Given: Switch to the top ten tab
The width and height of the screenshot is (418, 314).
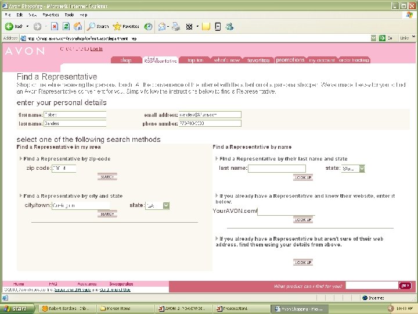Looking at the screenshot, I should (x=195, y=60).
